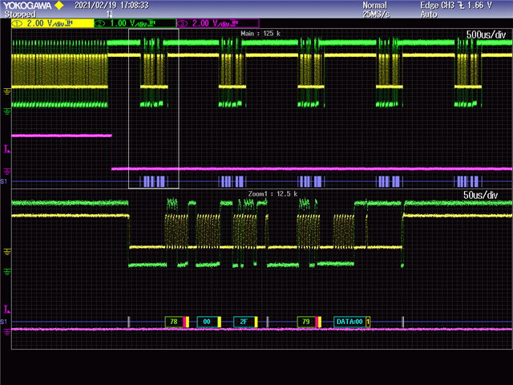Image resolution: width=513 pixels, height=385 pixels.
Task: Click the Stopped acquisition status
Action: tap(19, 14)
